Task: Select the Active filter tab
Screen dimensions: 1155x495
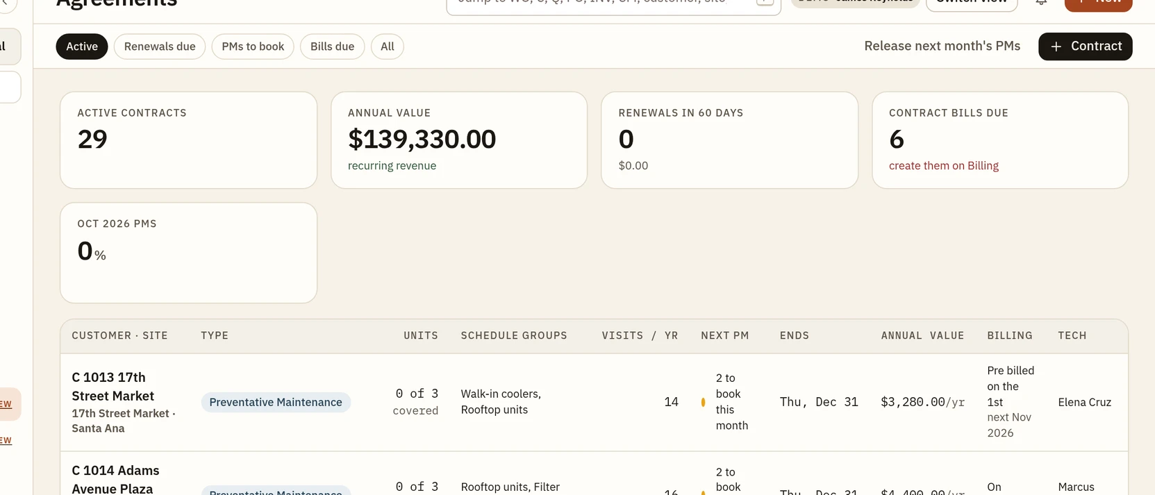Action: (x=82, y=47)
